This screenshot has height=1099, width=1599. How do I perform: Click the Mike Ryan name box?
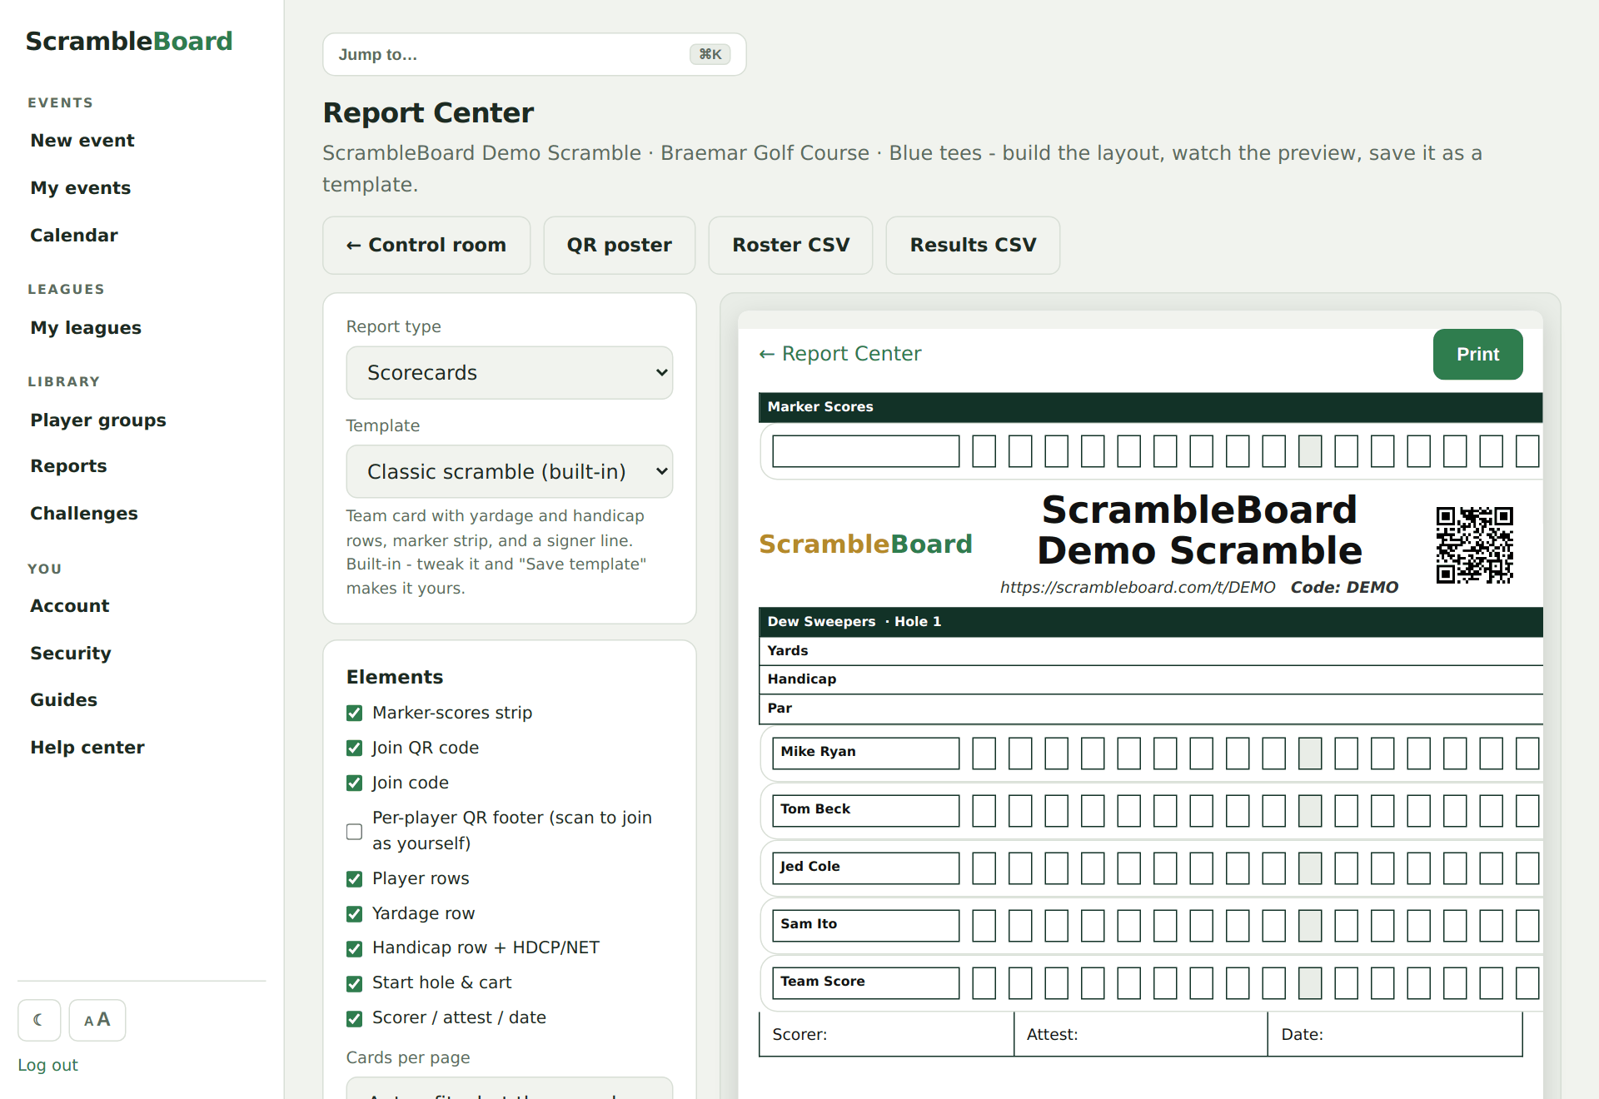point(866,753)
